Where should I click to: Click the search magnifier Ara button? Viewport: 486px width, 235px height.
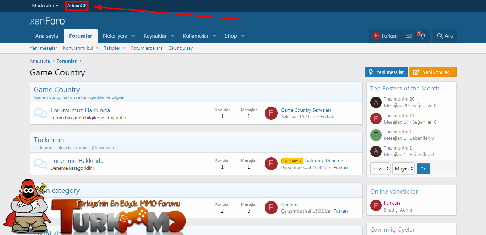click(x=444, y=36)
